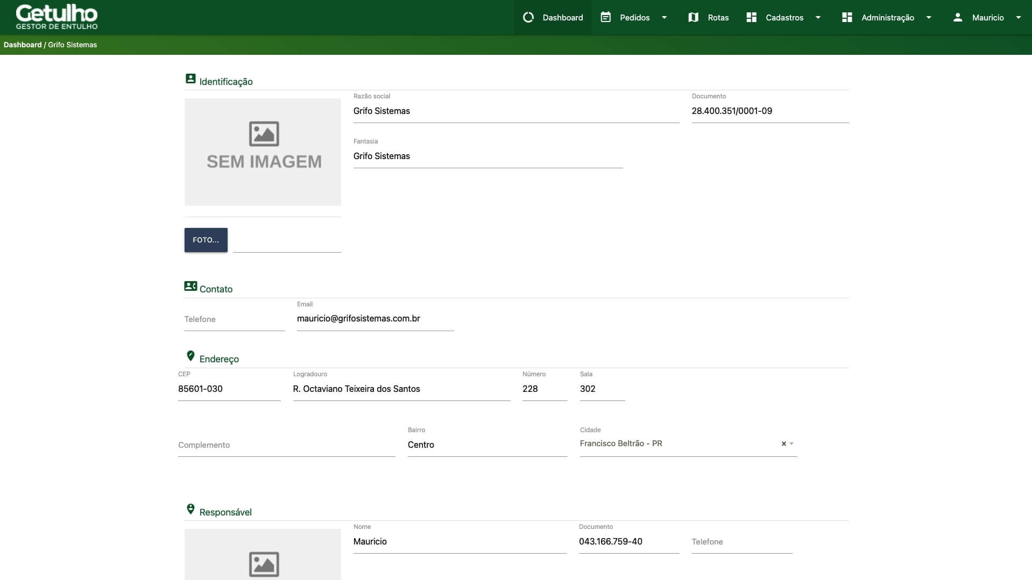Click the Dashboard breadcrumb link

[x=23, y=45]
